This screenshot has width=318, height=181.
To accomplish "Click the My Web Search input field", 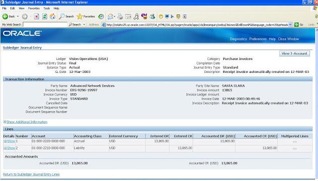I will coord(45,24).
